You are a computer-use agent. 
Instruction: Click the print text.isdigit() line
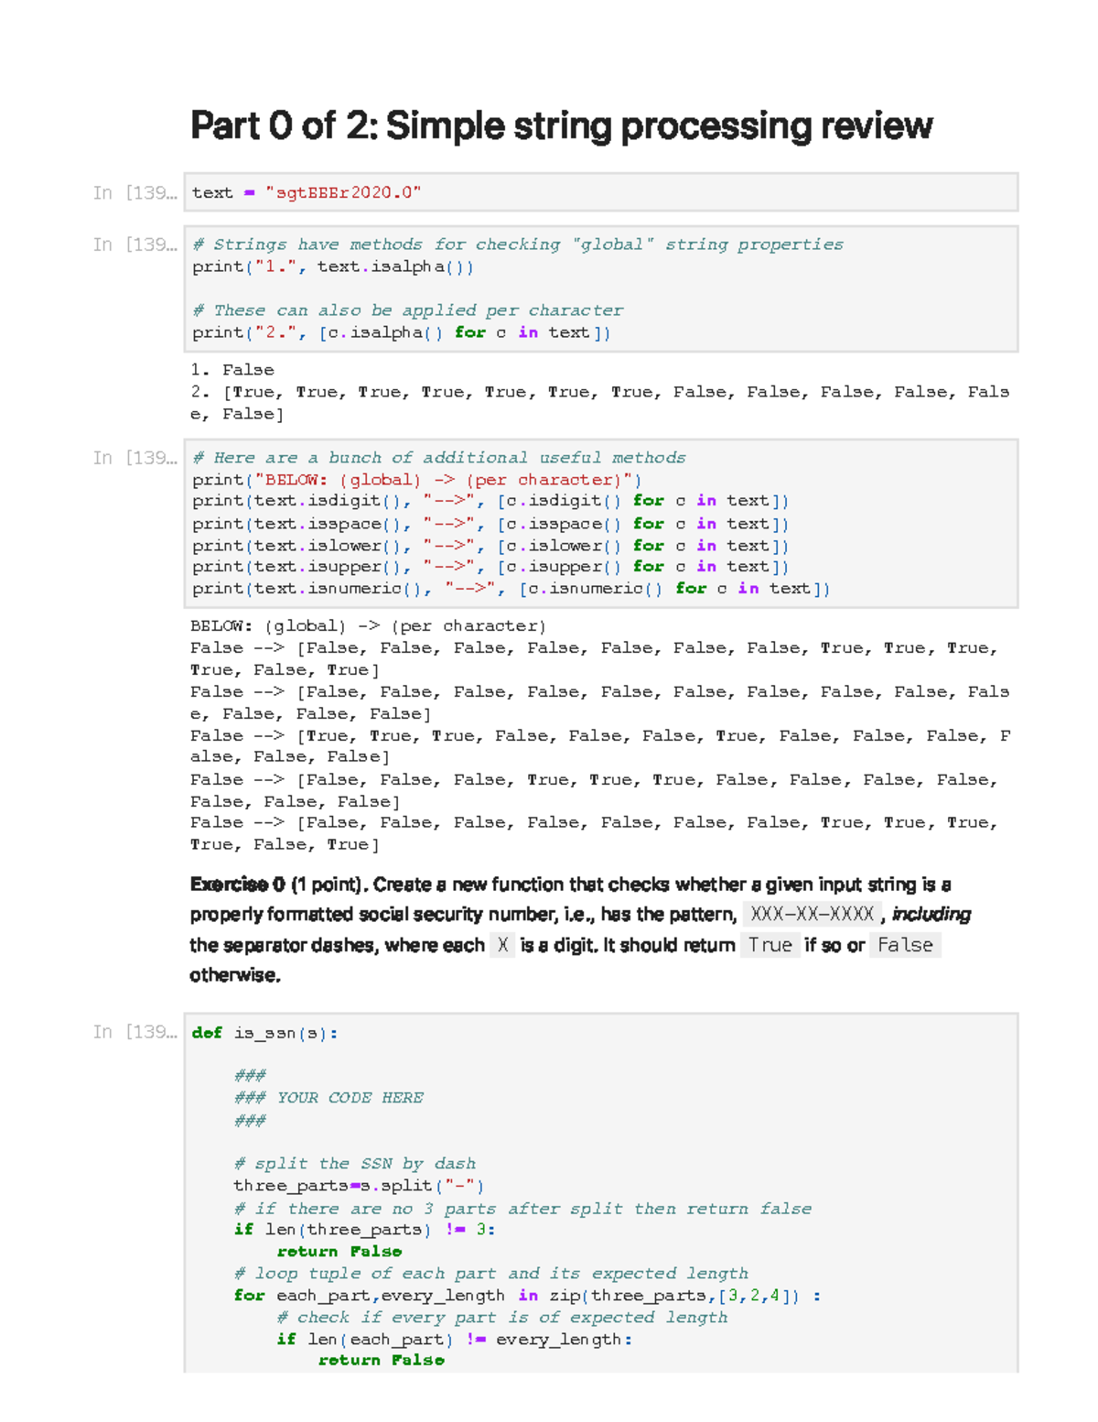(490, 501)
